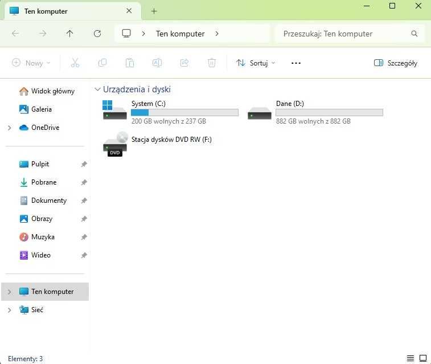
Task: Unpin Pobrane using its pin icon
Action: (x=84, y=182)
